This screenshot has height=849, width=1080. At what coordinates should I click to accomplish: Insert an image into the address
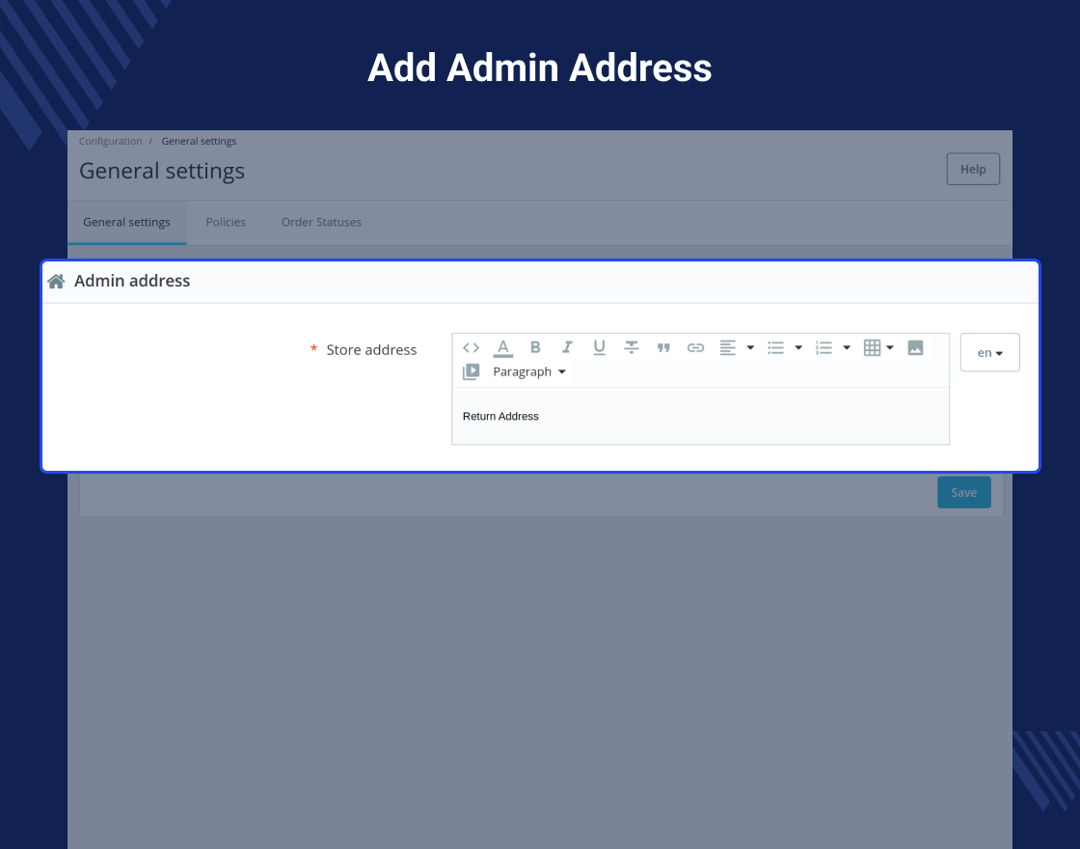[x=915, y=348]
